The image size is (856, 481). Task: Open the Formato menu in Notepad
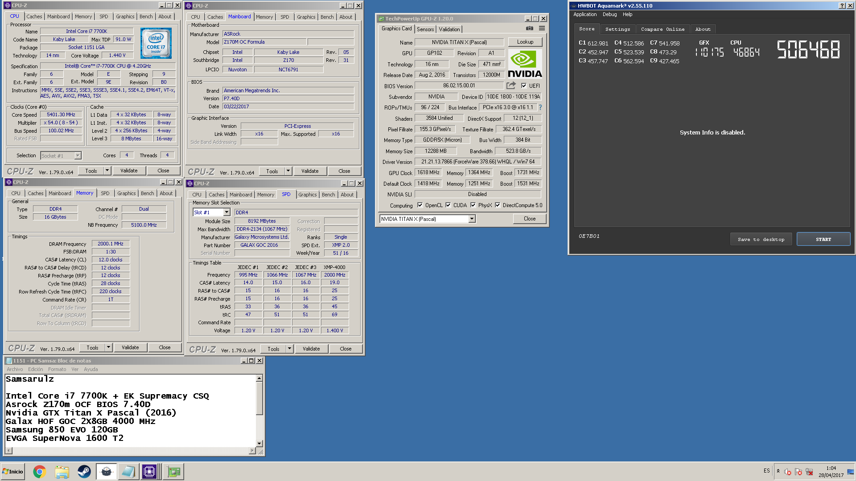click(x=57, y=369)
